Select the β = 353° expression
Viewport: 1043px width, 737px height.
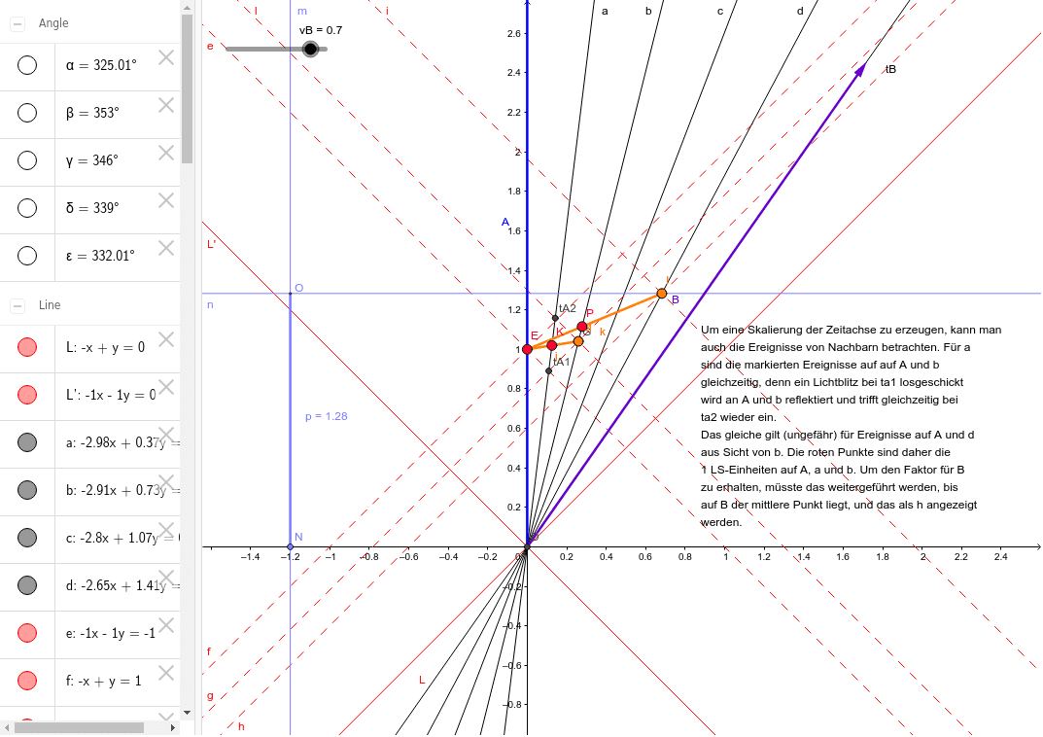click(92, 113)
